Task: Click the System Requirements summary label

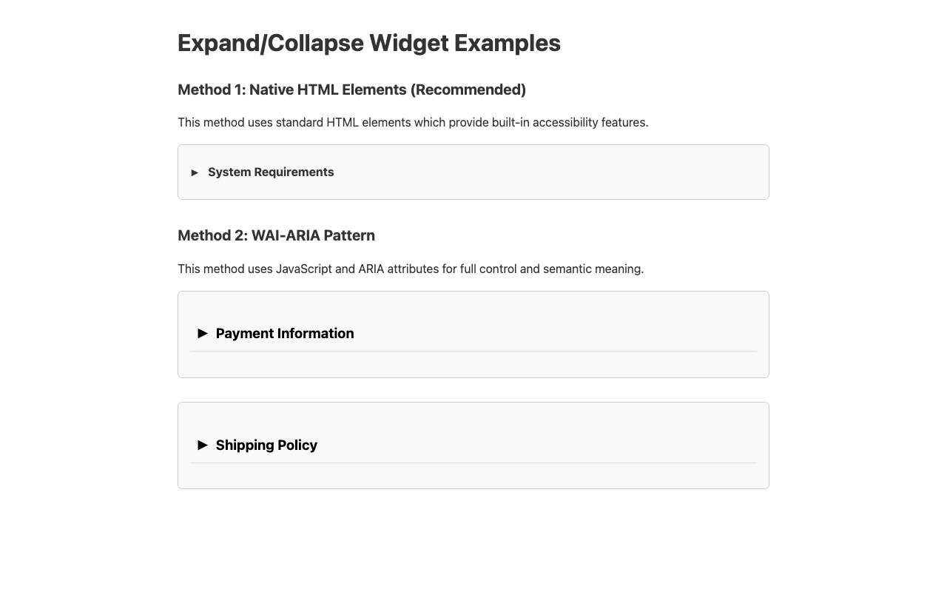Action: (x=271, y=172)
